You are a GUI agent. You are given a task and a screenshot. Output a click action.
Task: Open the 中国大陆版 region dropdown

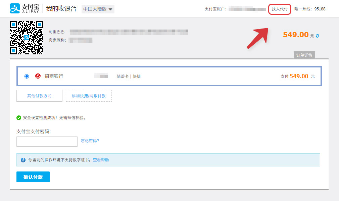(98, 9)
